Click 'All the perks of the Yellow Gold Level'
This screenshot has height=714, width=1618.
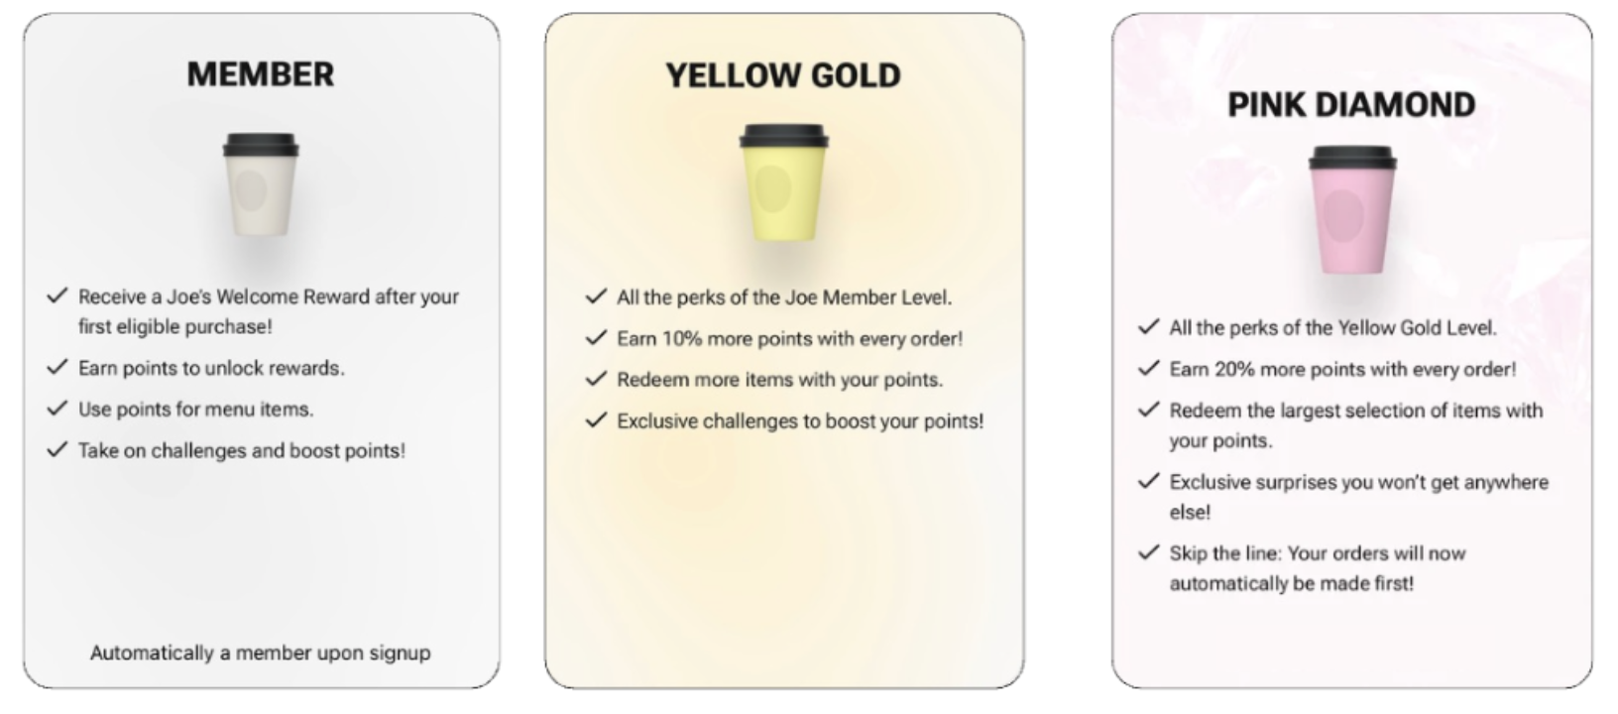tap(1333, 327)
